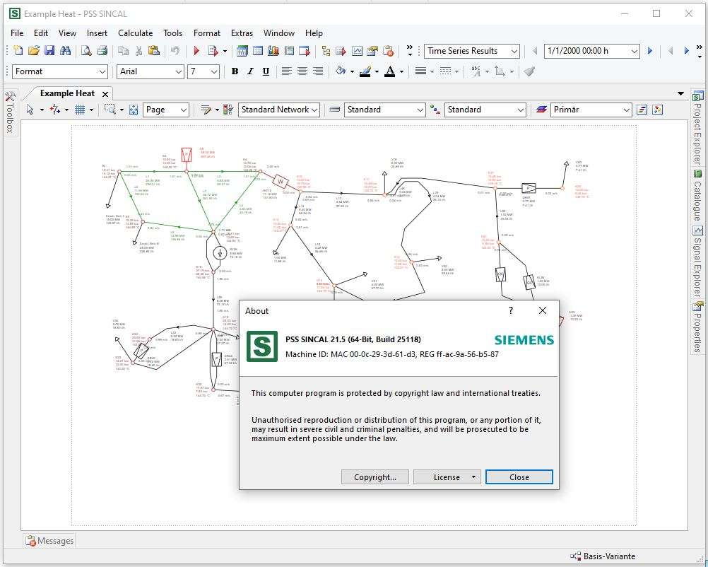Click Close in the About dialog
Screen dimensions: 708x567
click(519, 477)
